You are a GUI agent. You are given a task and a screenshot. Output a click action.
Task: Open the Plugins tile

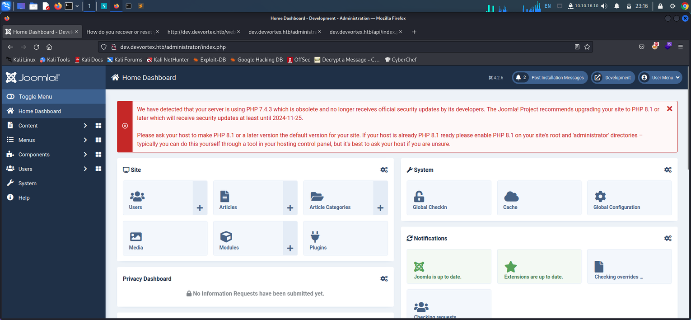[x=345, y=238]
